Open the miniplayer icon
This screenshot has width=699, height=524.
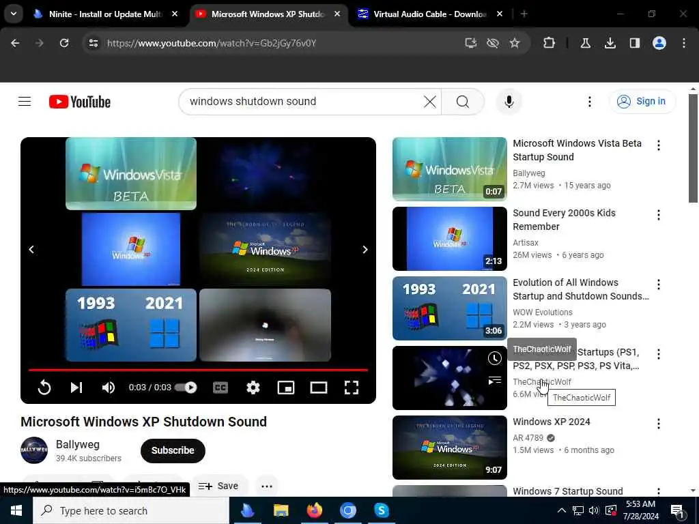pos(286,388)
